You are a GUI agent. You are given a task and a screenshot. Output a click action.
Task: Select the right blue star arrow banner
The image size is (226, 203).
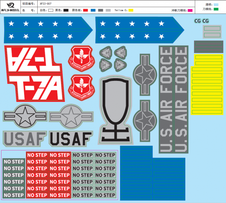[140, 30]
